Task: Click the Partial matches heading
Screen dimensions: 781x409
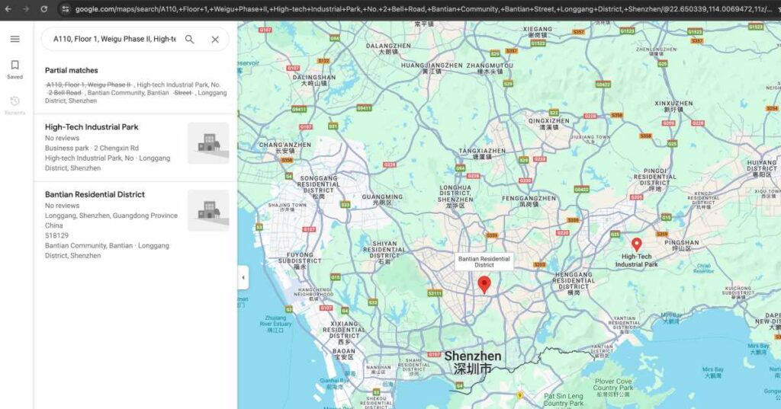Action: pos(71,70)
